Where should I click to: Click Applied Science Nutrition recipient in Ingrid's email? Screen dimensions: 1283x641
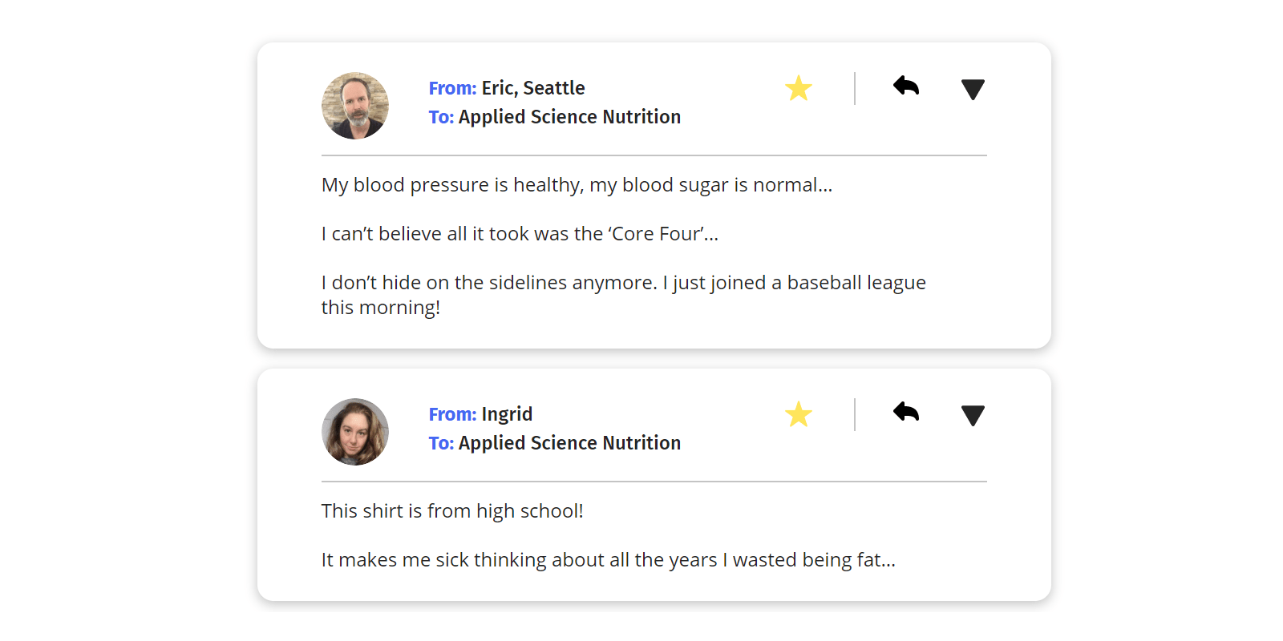(x=569, y=443)
